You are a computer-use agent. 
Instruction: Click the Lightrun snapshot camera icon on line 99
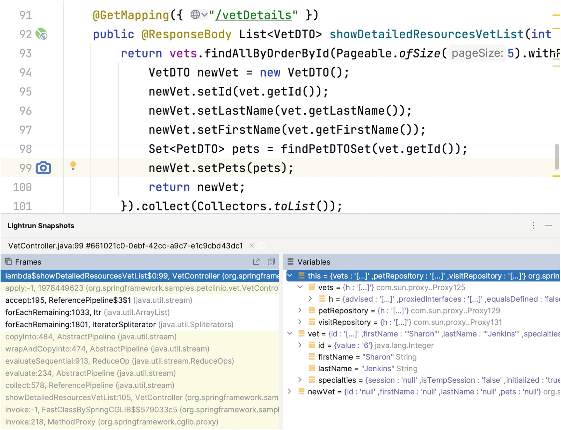click(43, 168)
